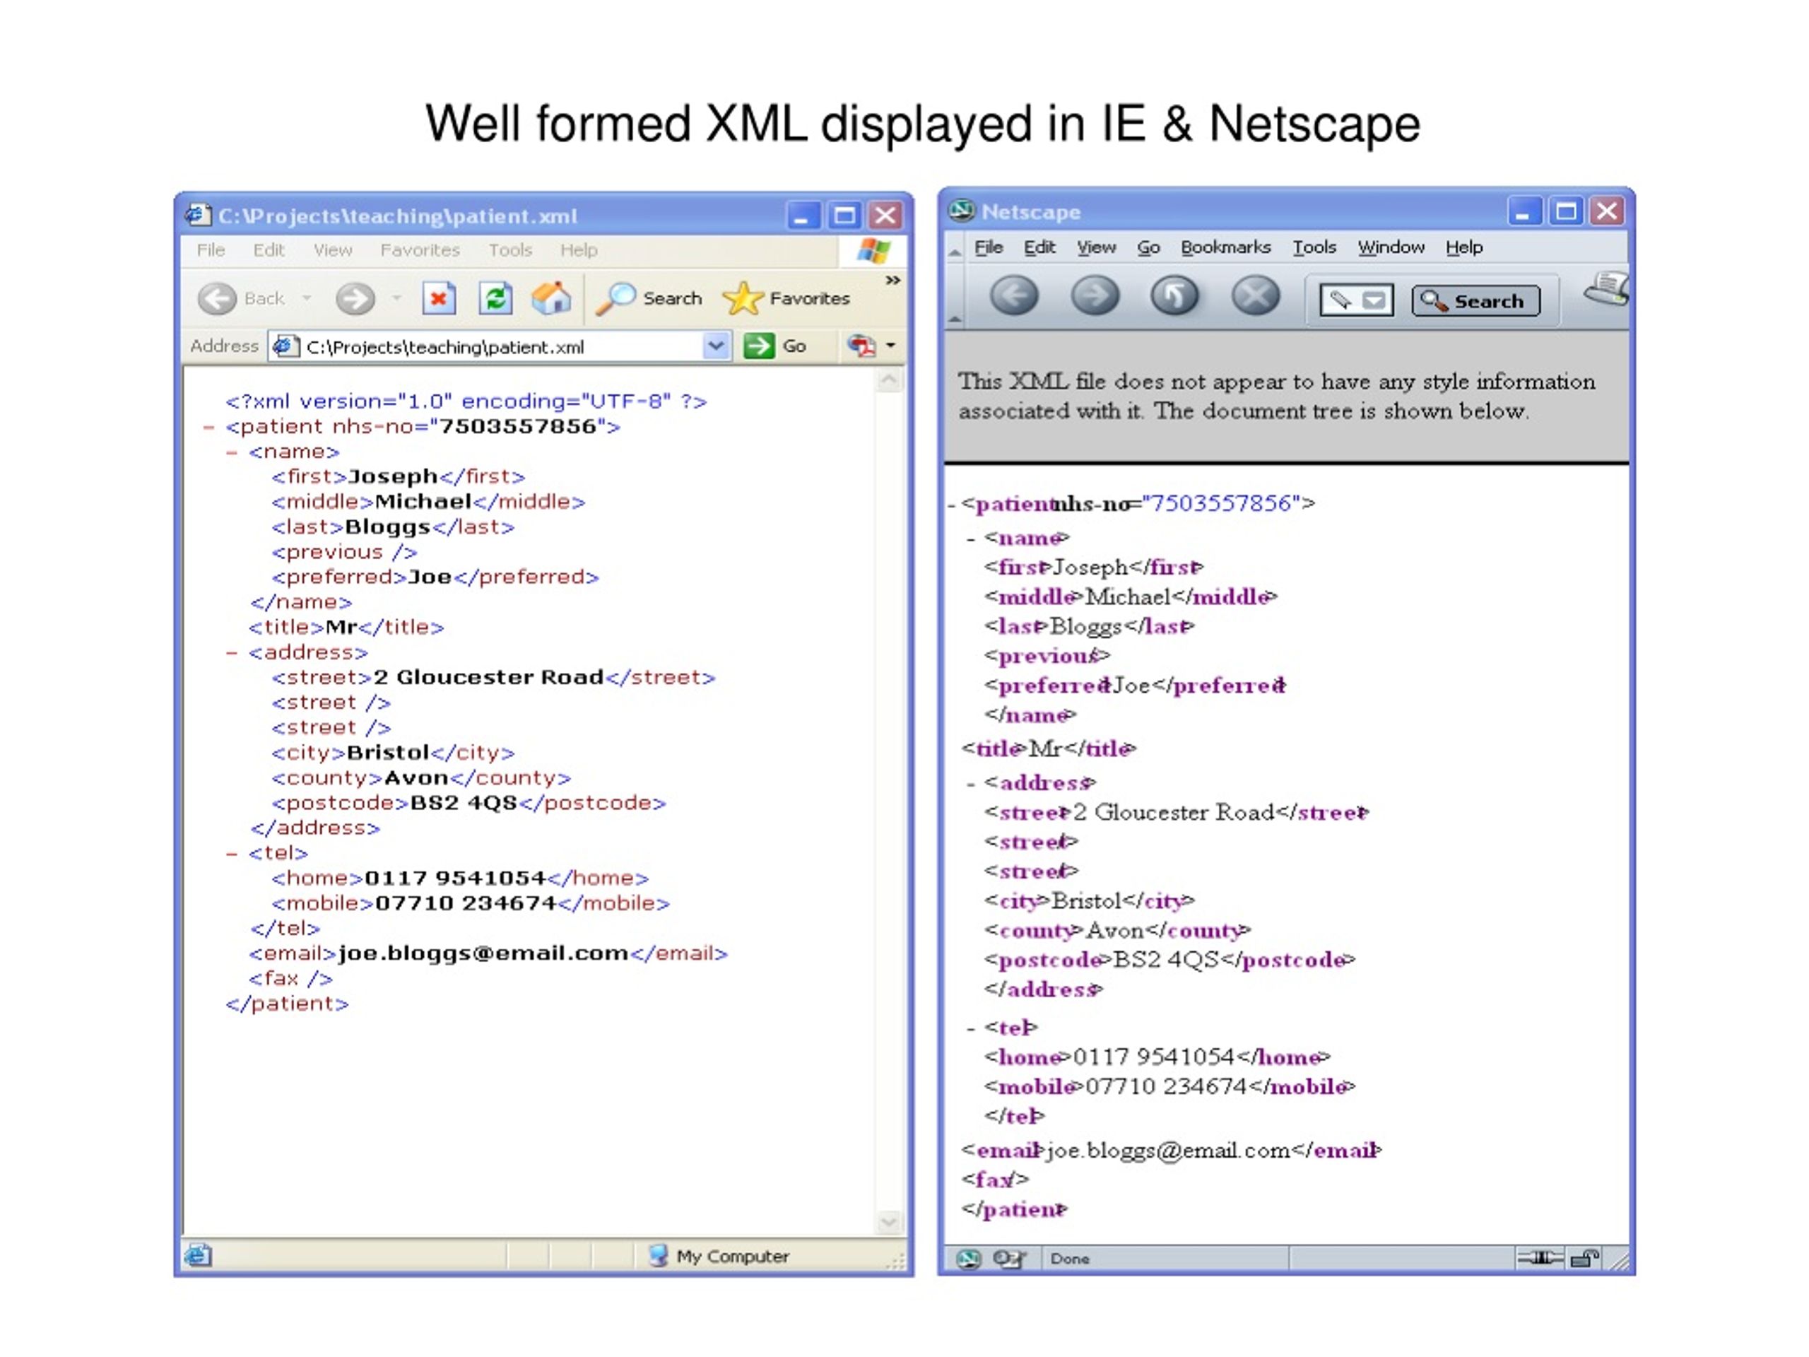This screenshot has height=1357, width=1809.
Task: Collapse the name node in Netscape
Action: click(x=971, y=540)
